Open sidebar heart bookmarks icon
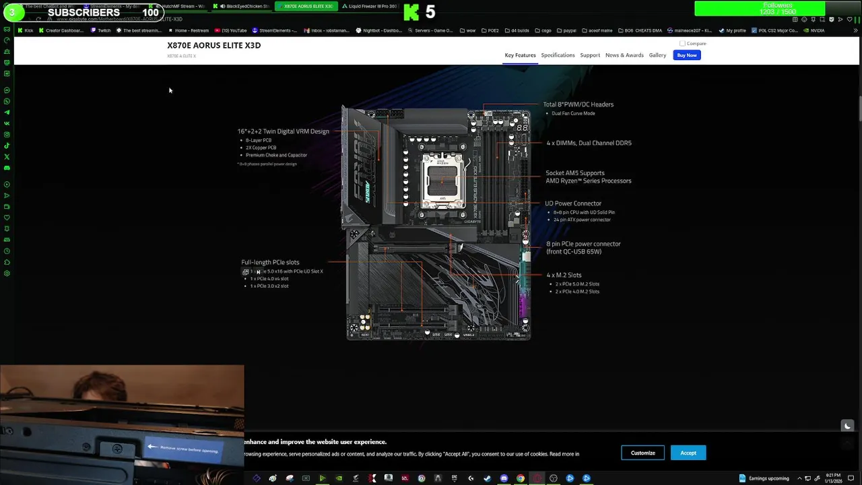The image size is (862, 485). point(7,218)
